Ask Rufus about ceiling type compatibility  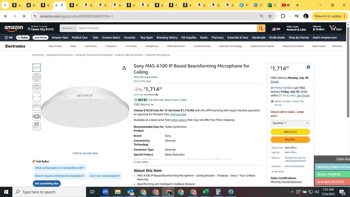coord(59,168)
